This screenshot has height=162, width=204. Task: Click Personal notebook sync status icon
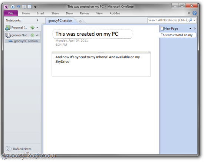coord(32,27)
